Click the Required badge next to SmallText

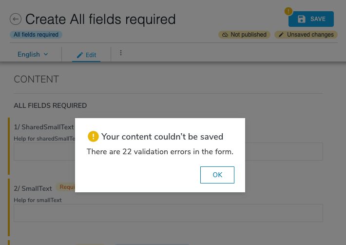coord(65,187)
